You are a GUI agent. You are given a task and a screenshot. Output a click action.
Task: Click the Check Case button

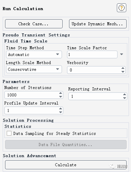click(34, 24)
